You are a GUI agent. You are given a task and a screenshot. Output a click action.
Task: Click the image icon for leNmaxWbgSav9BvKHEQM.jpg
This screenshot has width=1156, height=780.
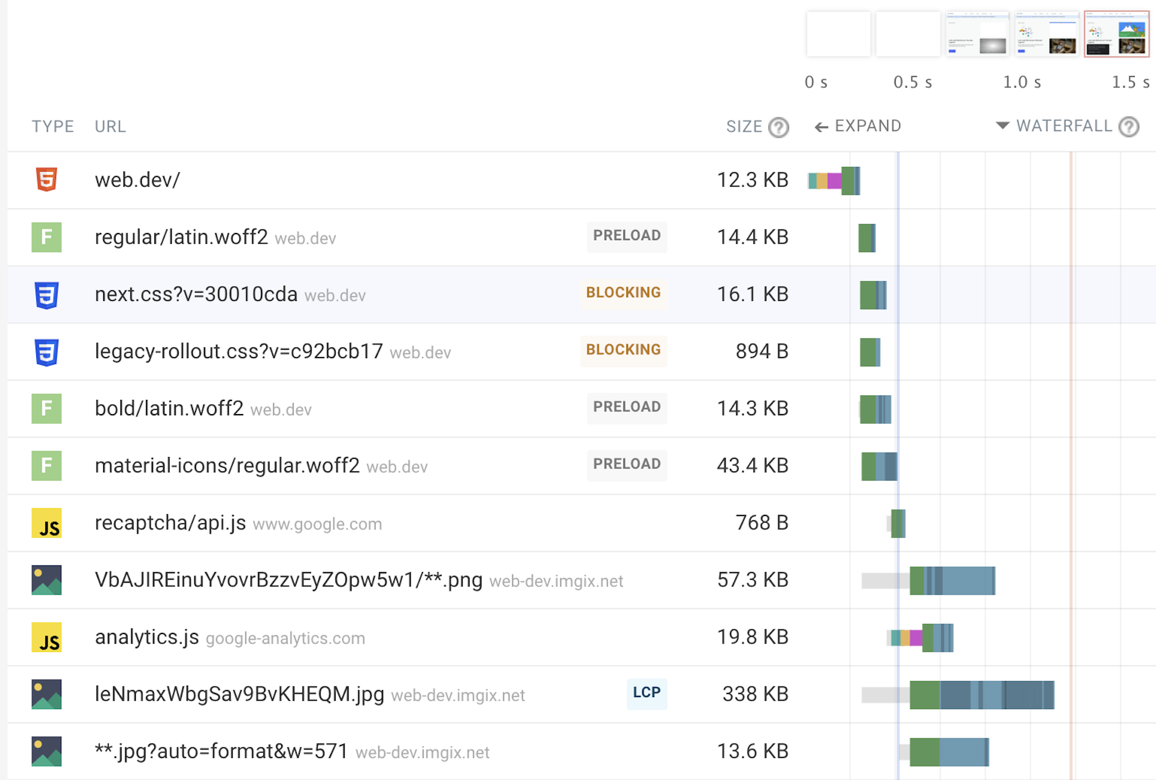click(46, 694)
